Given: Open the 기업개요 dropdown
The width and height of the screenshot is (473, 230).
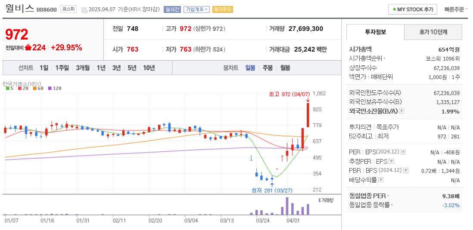Looking at the screenshot, I should click(197, 9).
